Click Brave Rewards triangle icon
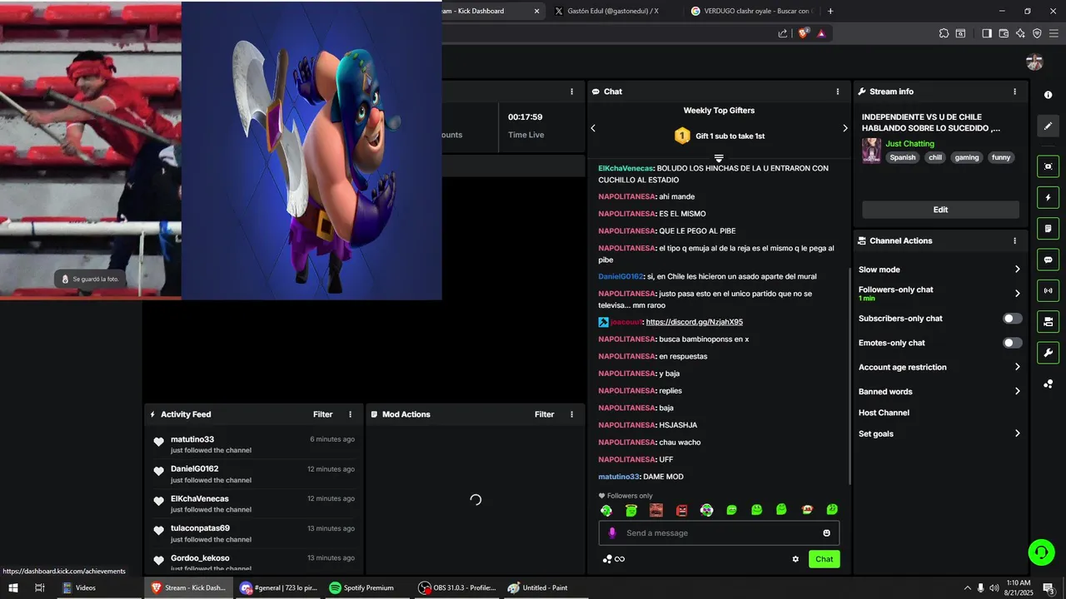1066x599 pixels. point(821,33)
